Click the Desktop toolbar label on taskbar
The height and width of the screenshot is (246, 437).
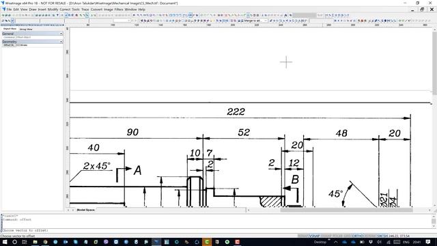coord(320,242)
